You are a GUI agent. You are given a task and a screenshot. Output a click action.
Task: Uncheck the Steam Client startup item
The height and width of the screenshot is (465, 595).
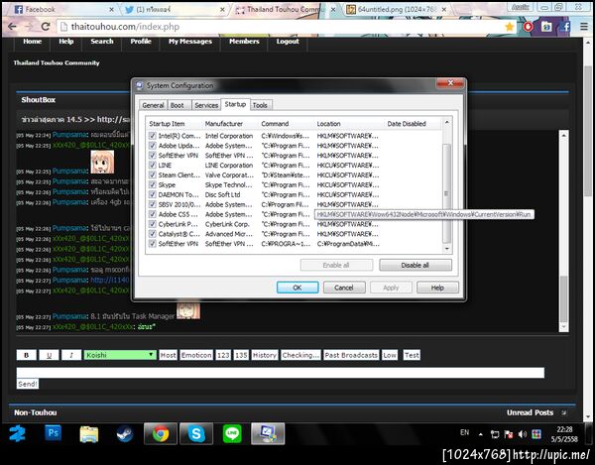coord(152,174)
